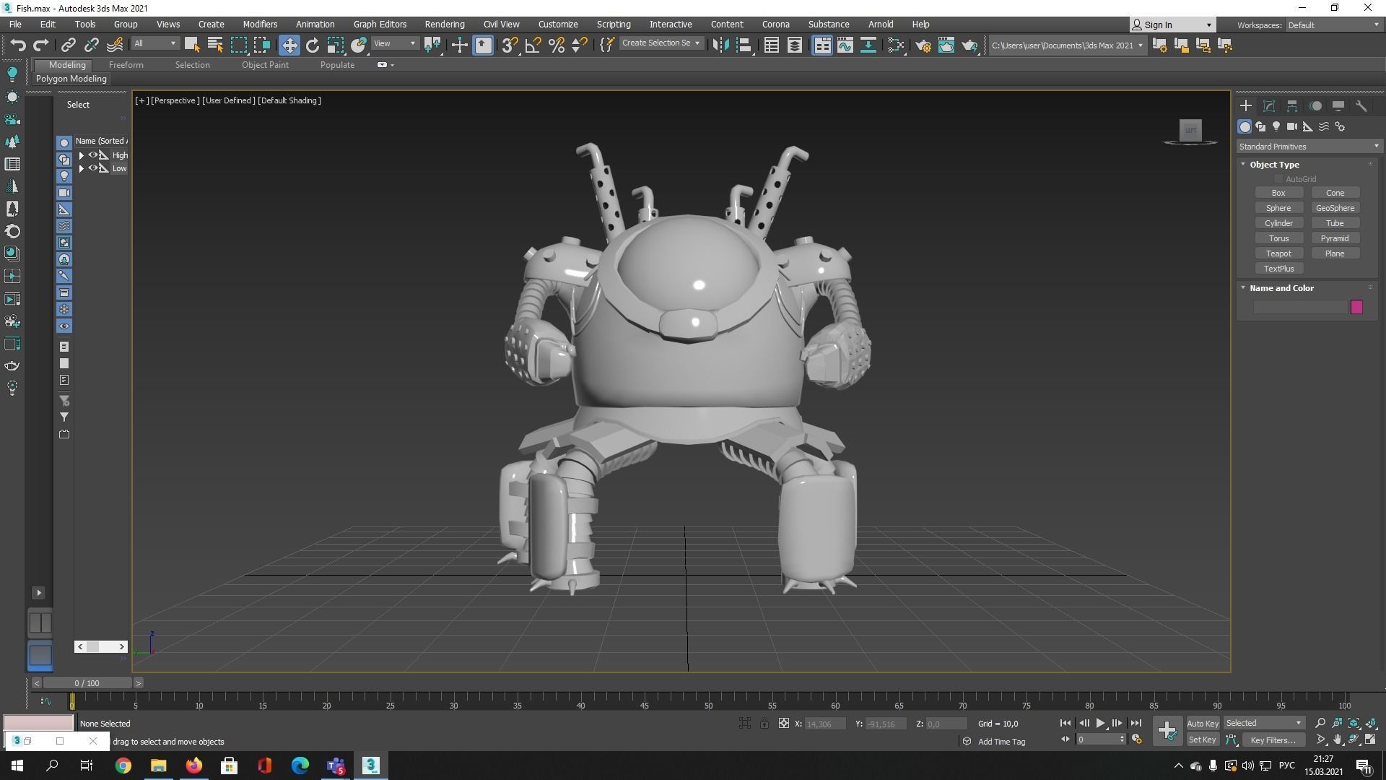Click the Undo arrow icon
This screenshot has height=780, width=1386.
click(18, 45)
